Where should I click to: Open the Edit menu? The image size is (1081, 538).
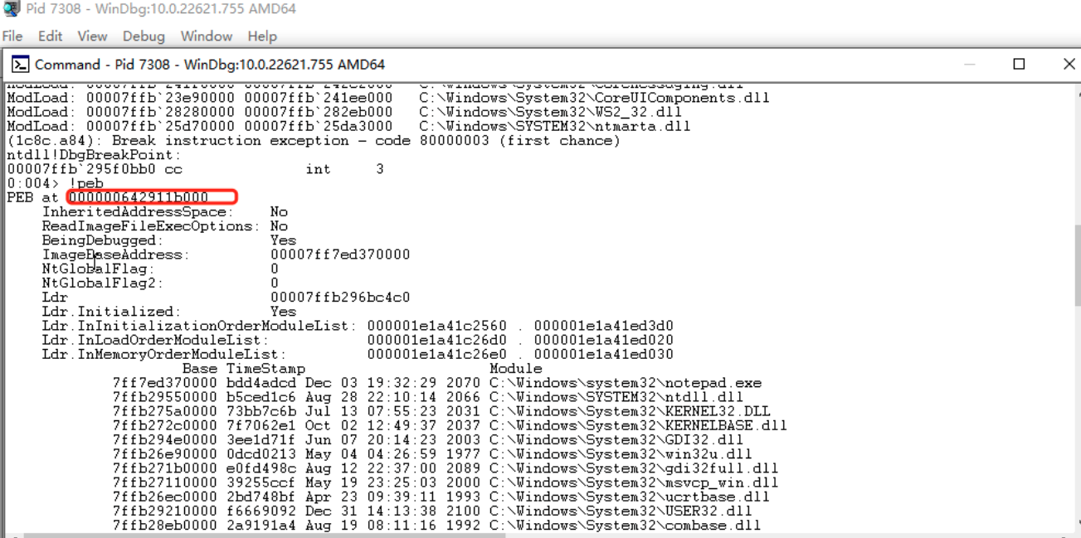pyautogui.click(x=50, y=36)
